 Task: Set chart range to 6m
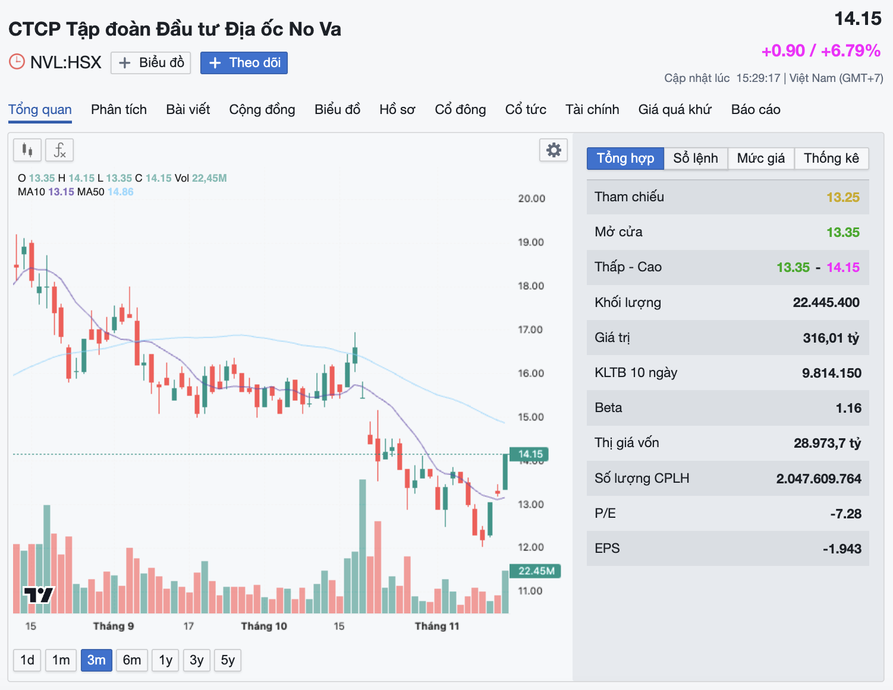pyautogui.click(x=132, y=660)
